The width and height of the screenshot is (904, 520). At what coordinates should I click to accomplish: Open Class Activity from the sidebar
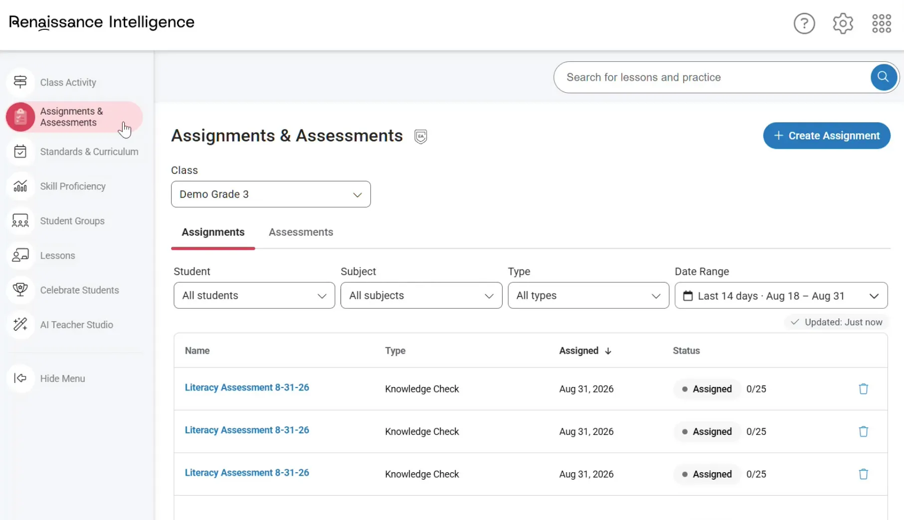(x=68, y=82)
